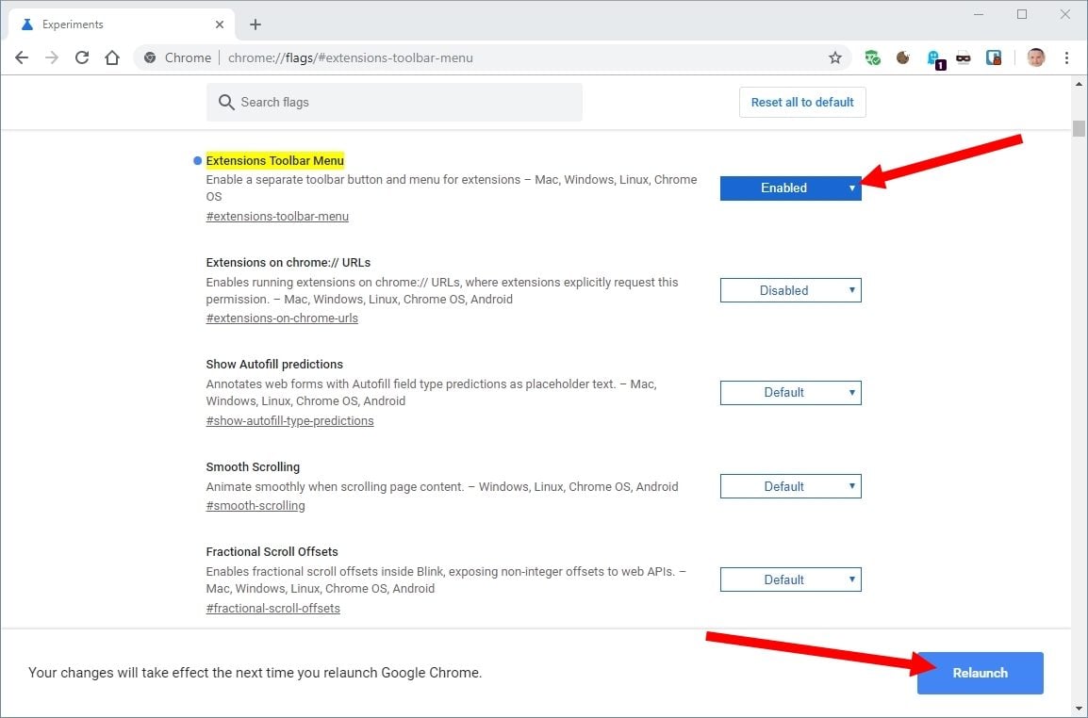
Task: Open Show Autofill predictions Default dropdown
Action: point(790,393)
